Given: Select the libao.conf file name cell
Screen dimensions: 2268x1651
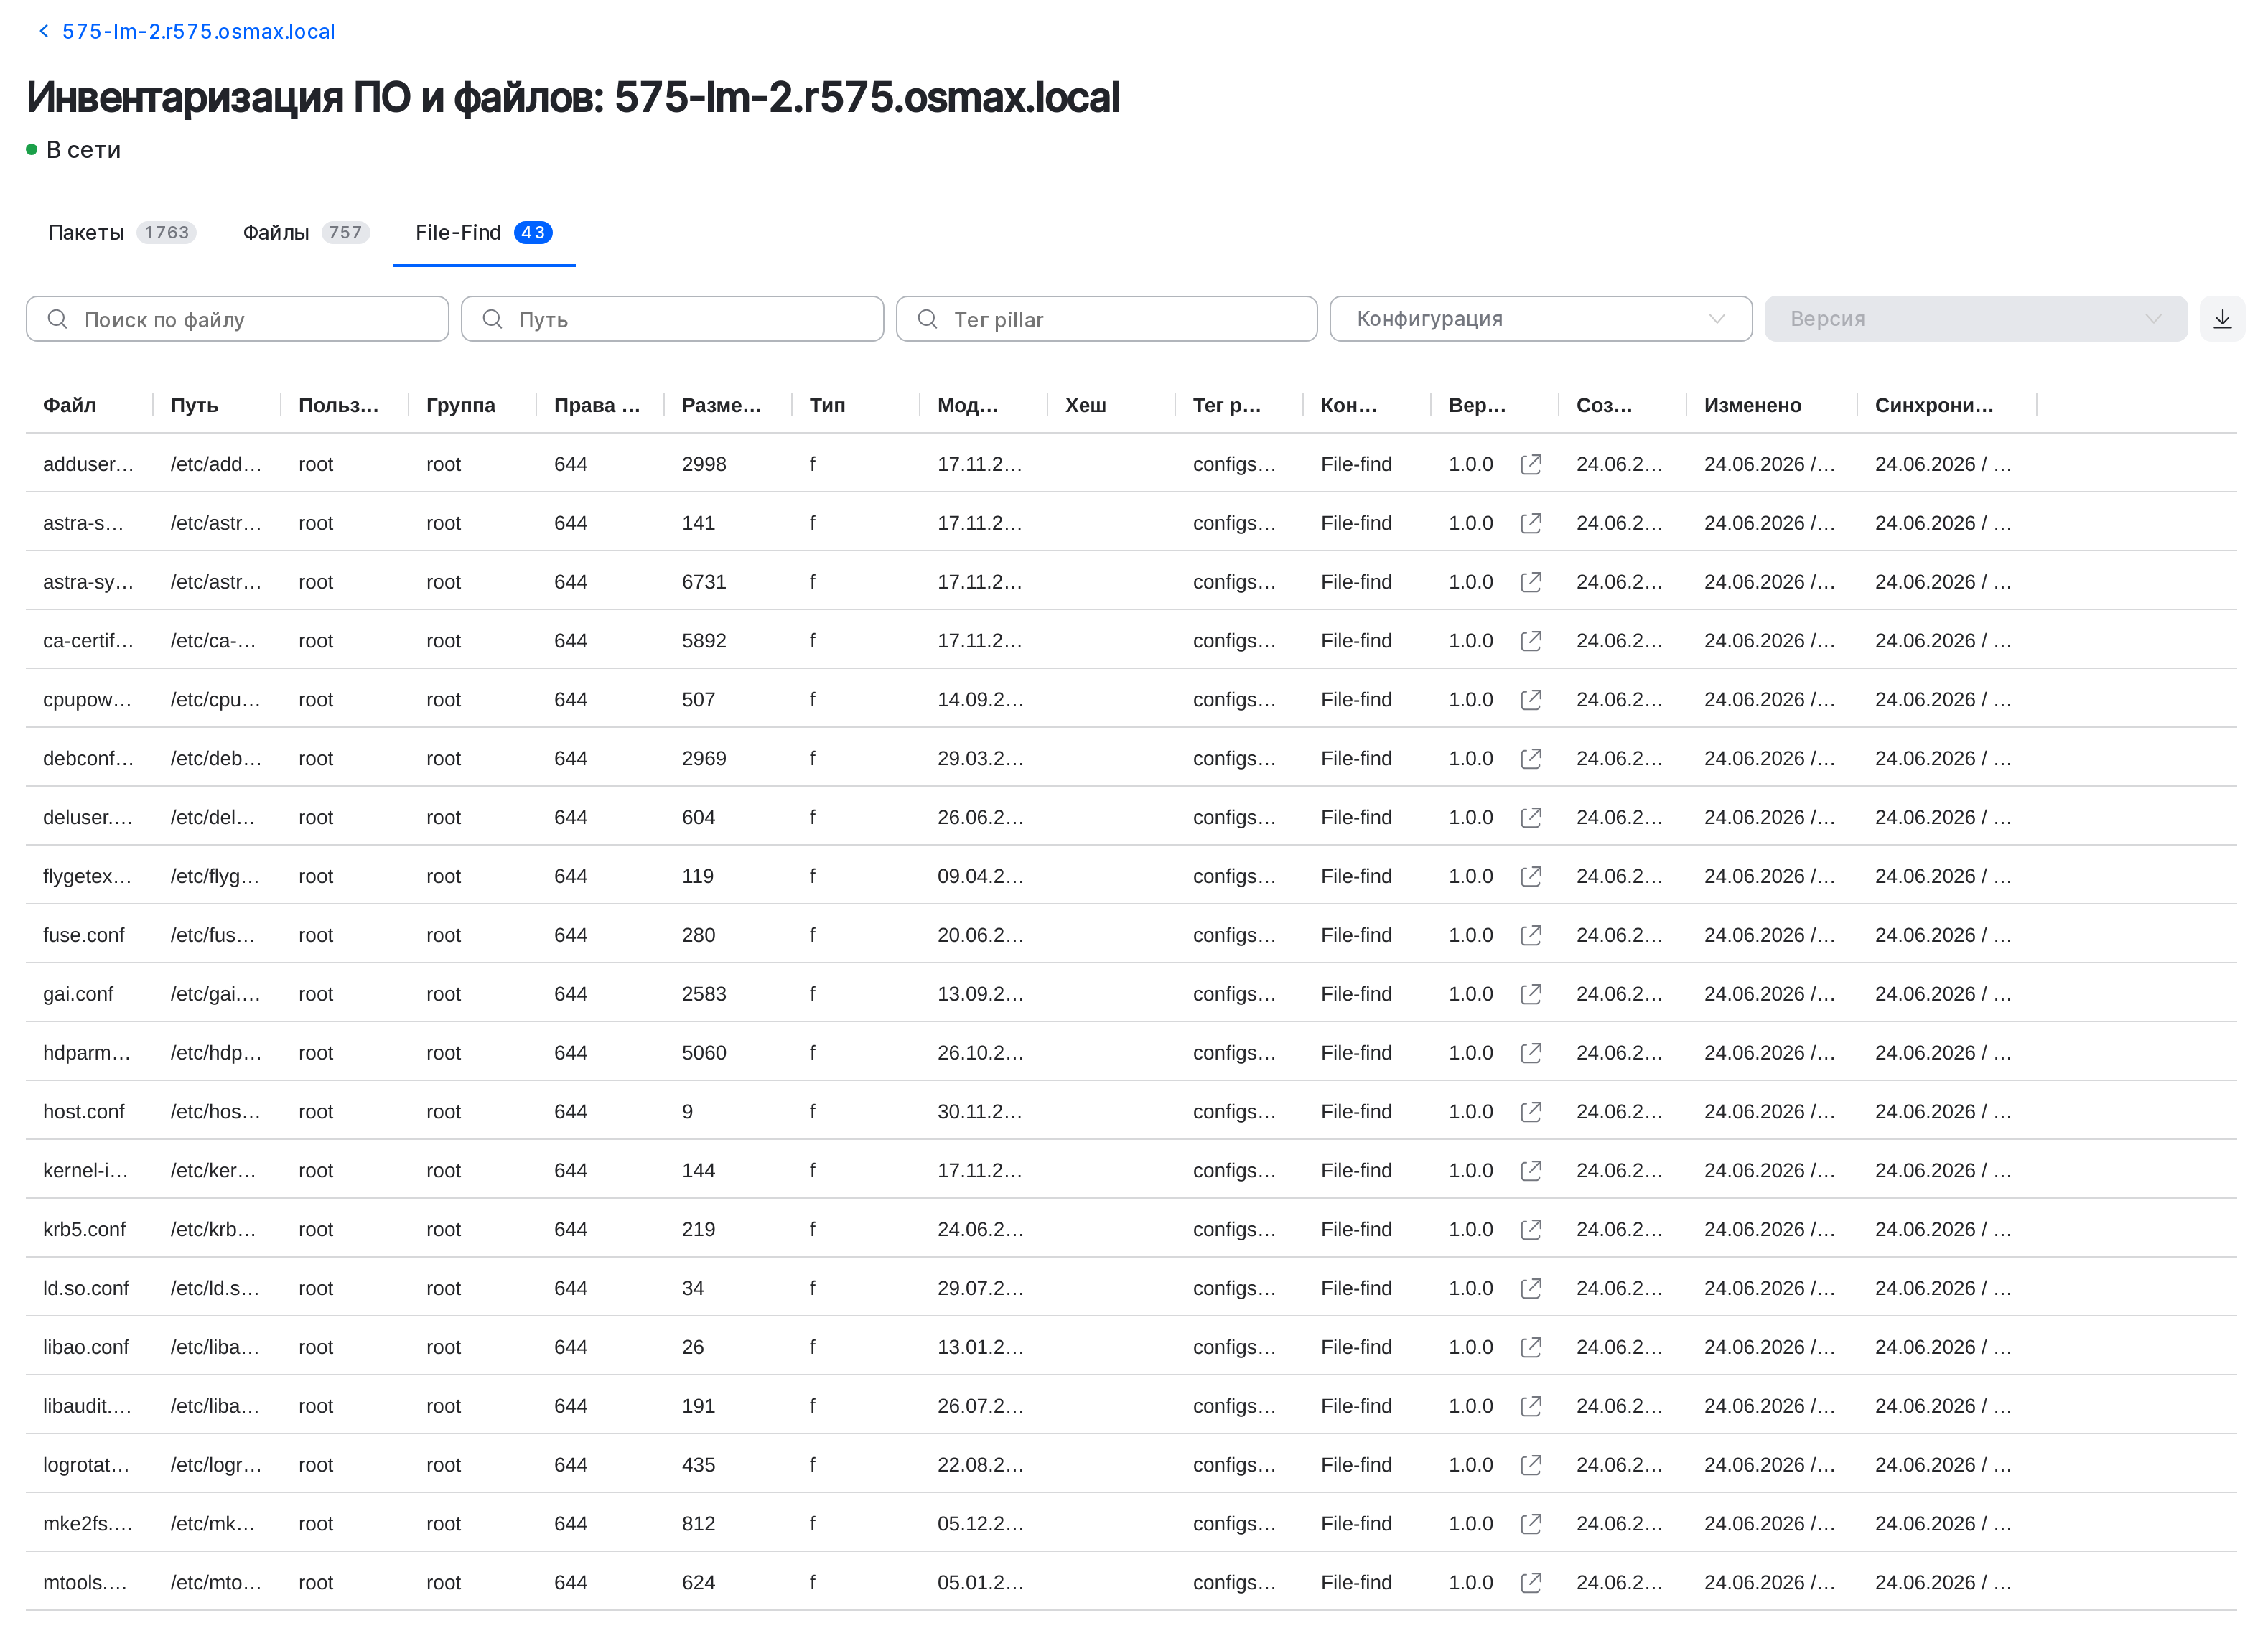Looking at the screenshot, I should (x=86, y=1348).
